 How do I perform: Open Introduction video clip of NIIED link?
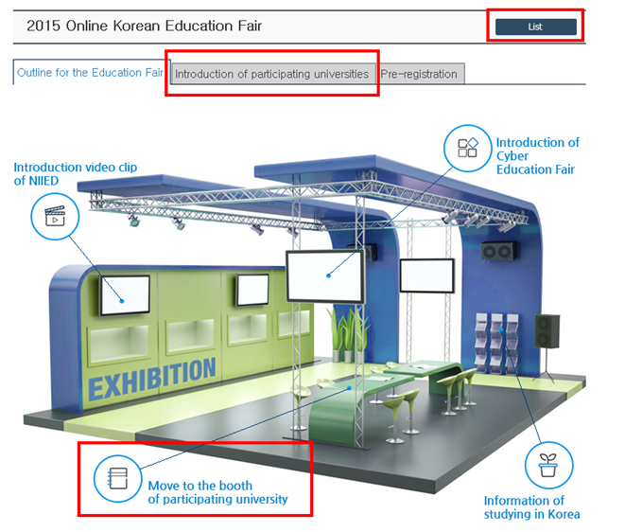pyautogui.click(x=76, y=174)
